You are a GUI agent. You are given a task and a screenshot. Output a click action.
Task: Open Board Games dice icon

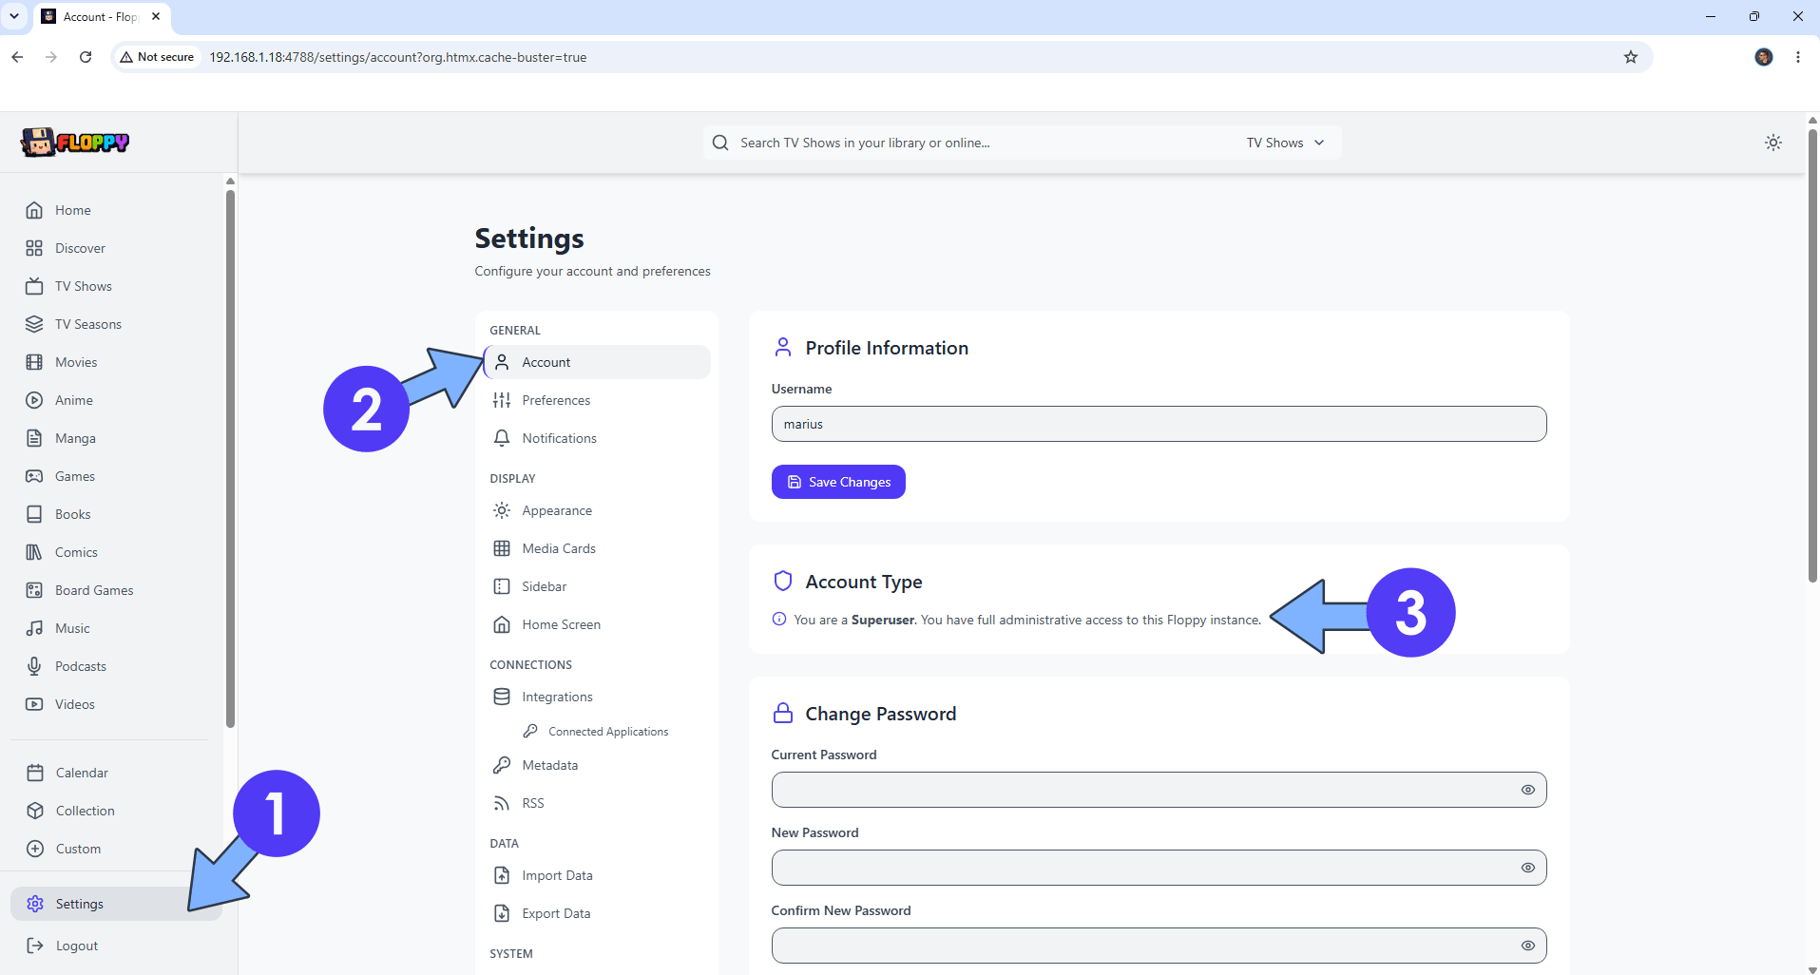[34, 590]
